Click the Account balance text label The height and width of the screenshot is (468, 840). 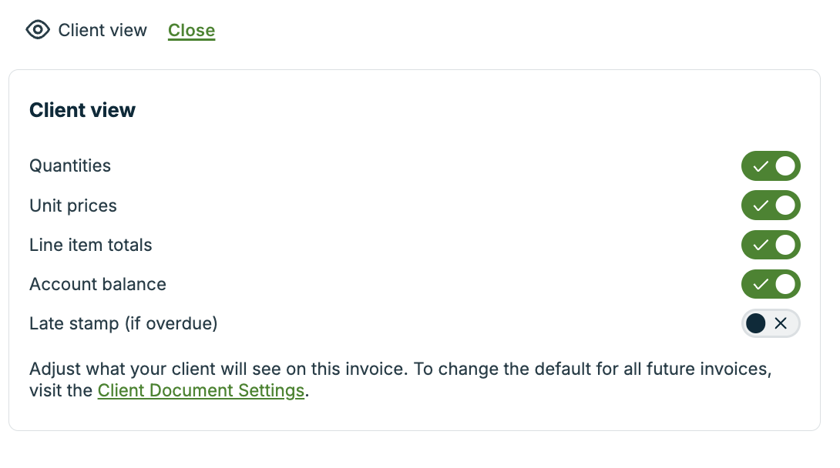pos(97,284)
